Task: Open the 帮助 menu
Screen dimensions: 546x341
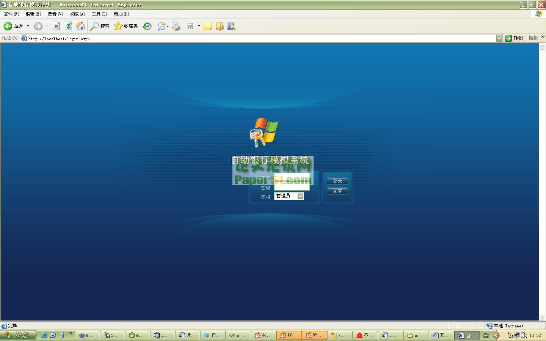Action: tap(121, 14)
